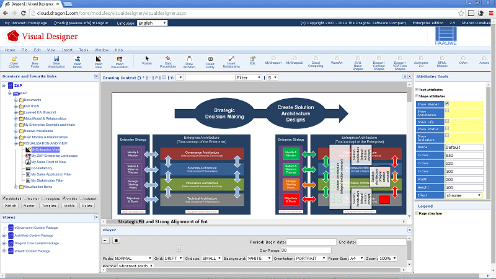Open the Background WHITE dropdown
This screenshot has height=279, width=496.
pos(259,259)
